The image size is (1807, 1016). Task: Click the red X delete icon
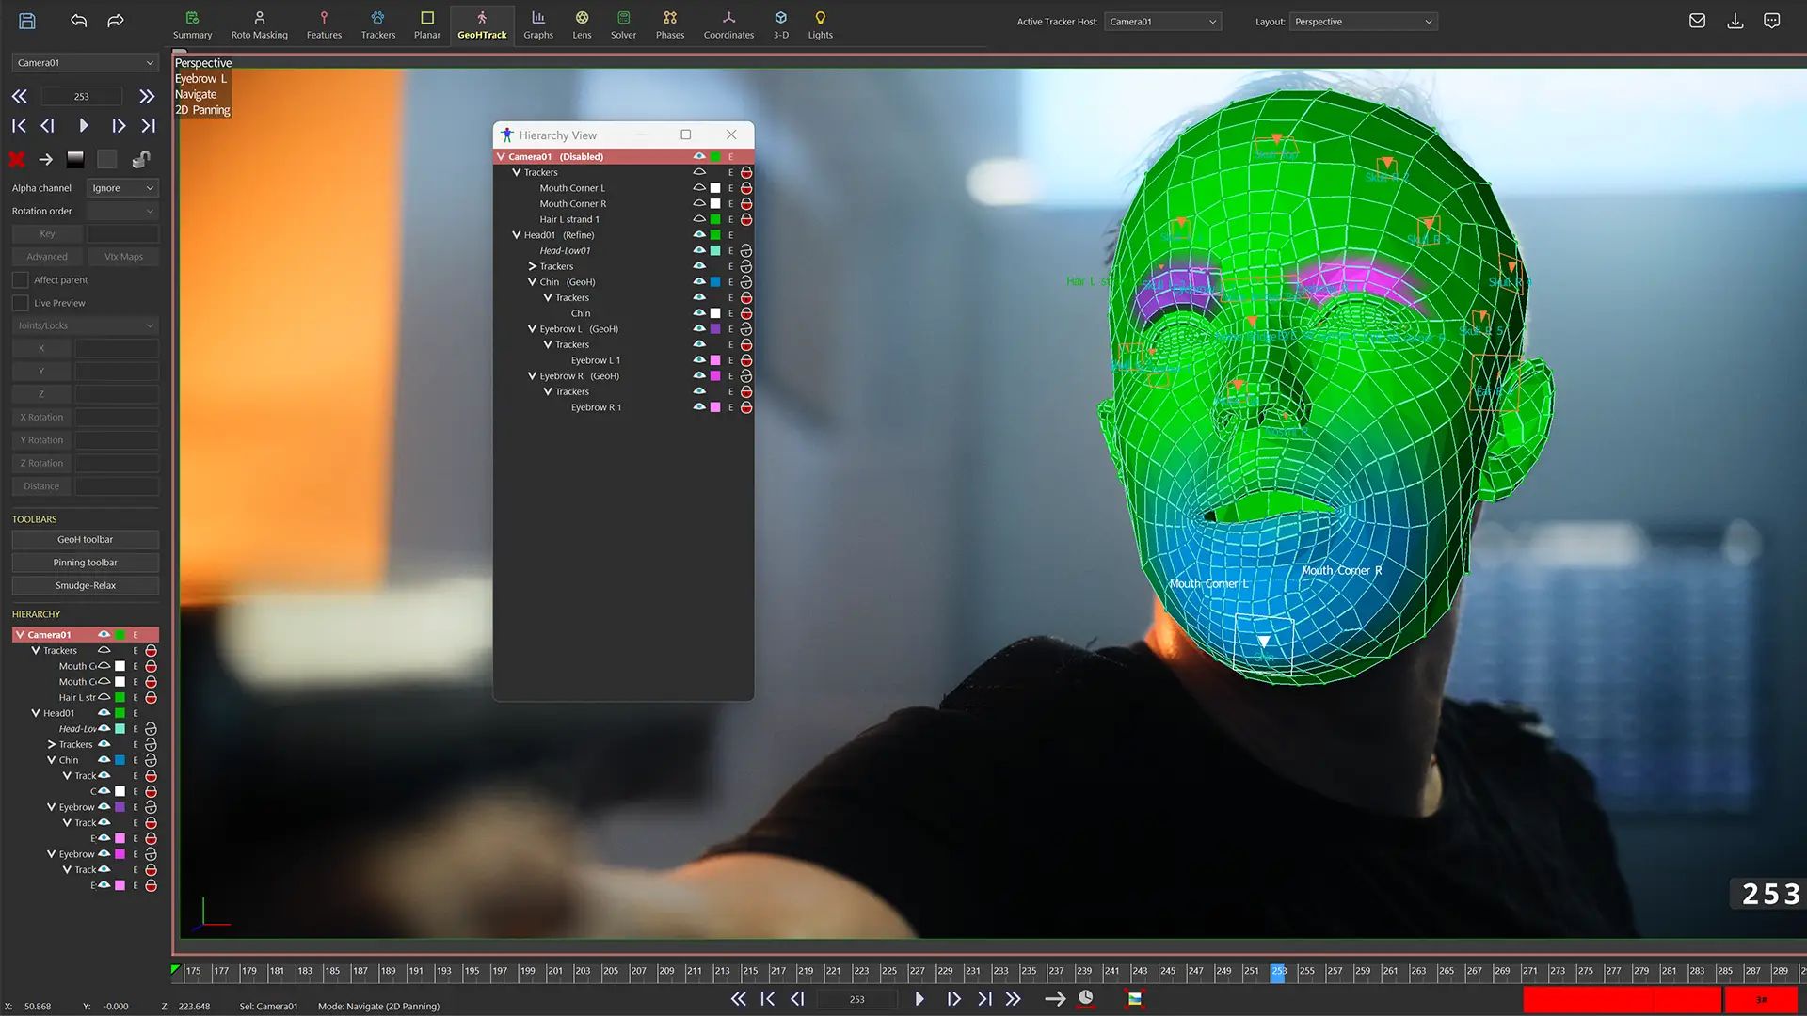(x=17, y=159)
